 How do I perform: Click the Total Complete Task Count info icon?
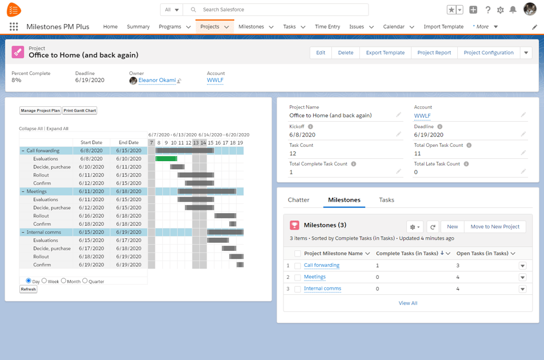354,164
